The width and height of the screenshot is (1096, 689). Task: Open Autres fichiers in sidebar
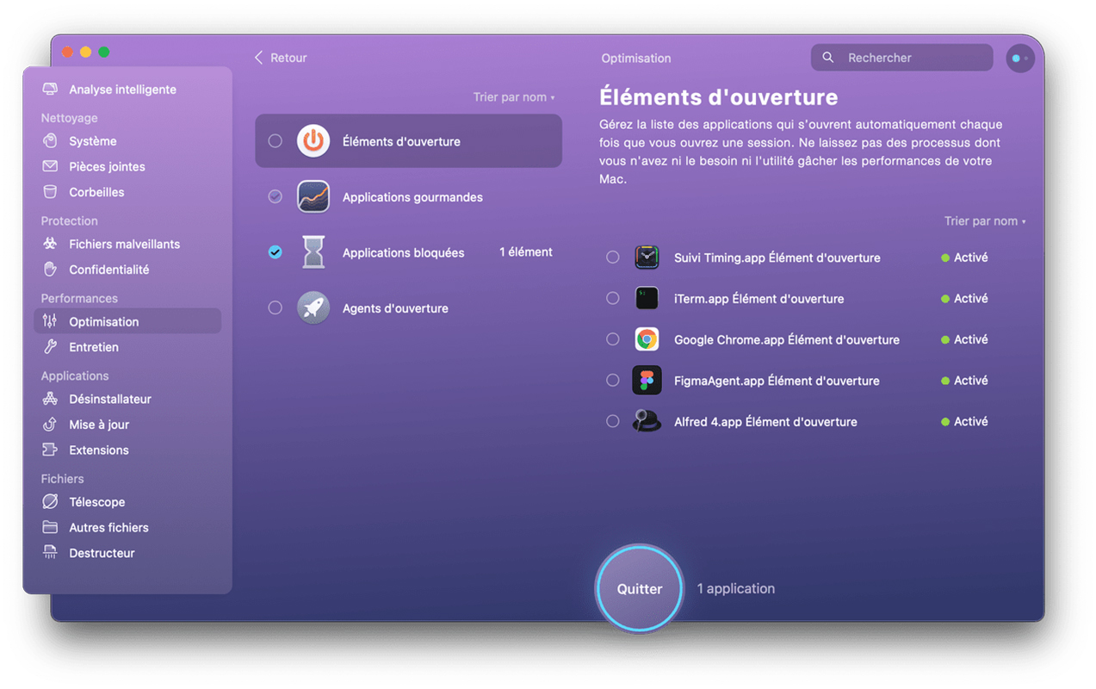(x=127, y=527)
